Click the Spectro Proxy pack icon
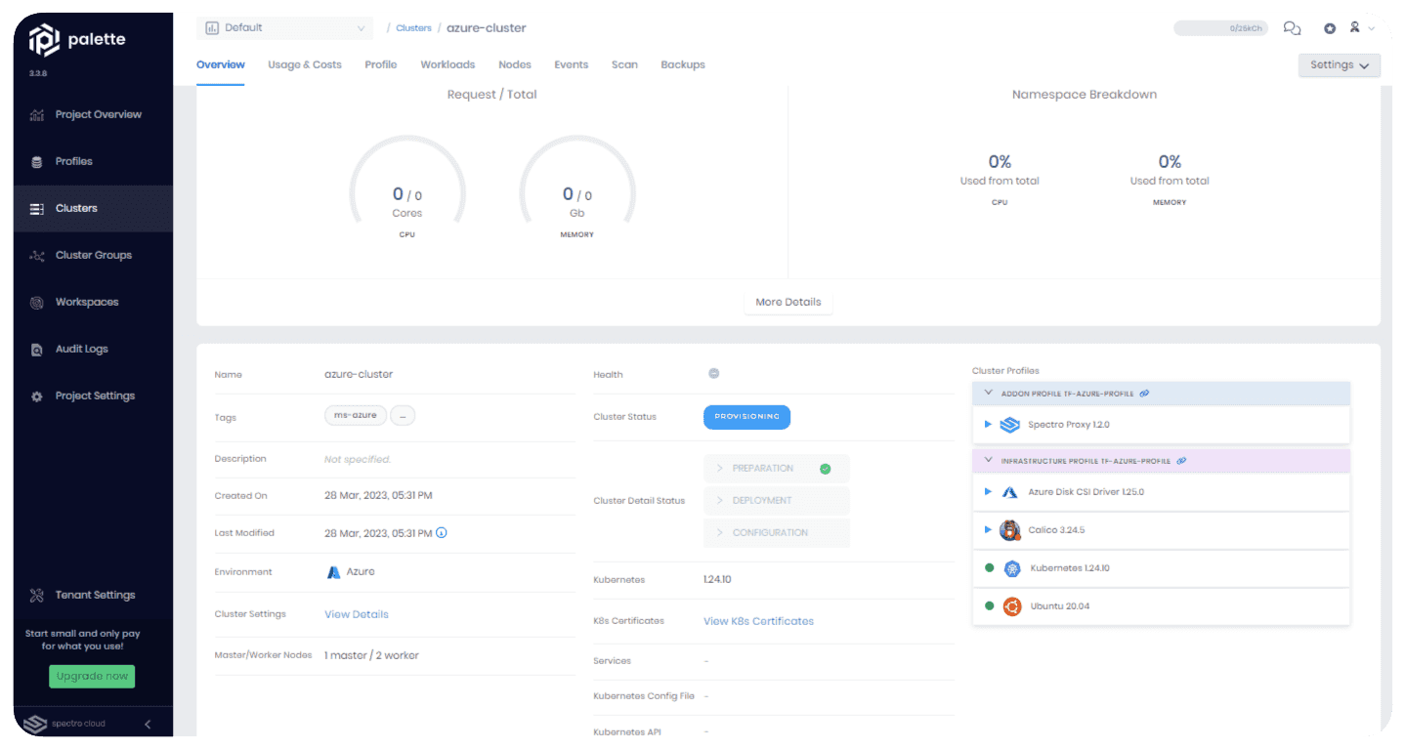Screen dimensions: 1405x750 click(1010, 425)
